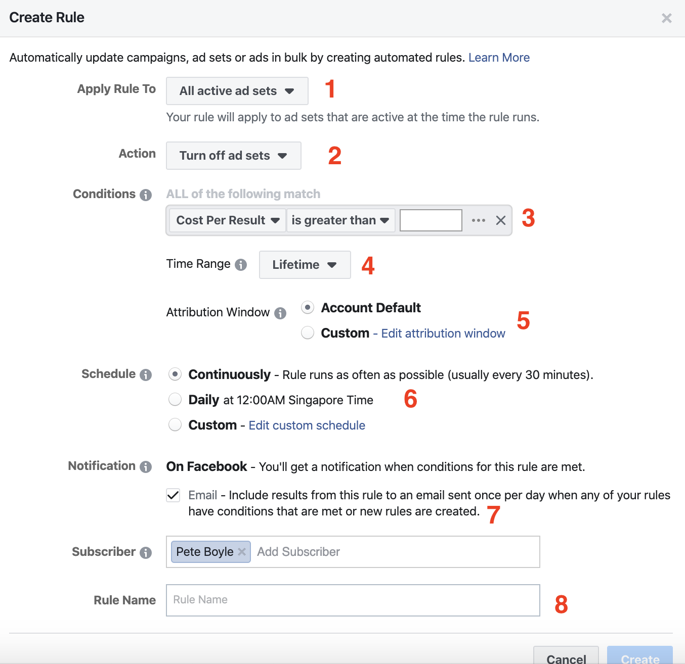
Task: Click the Attribution Window info icon
Action: click(x=280, y=313)
